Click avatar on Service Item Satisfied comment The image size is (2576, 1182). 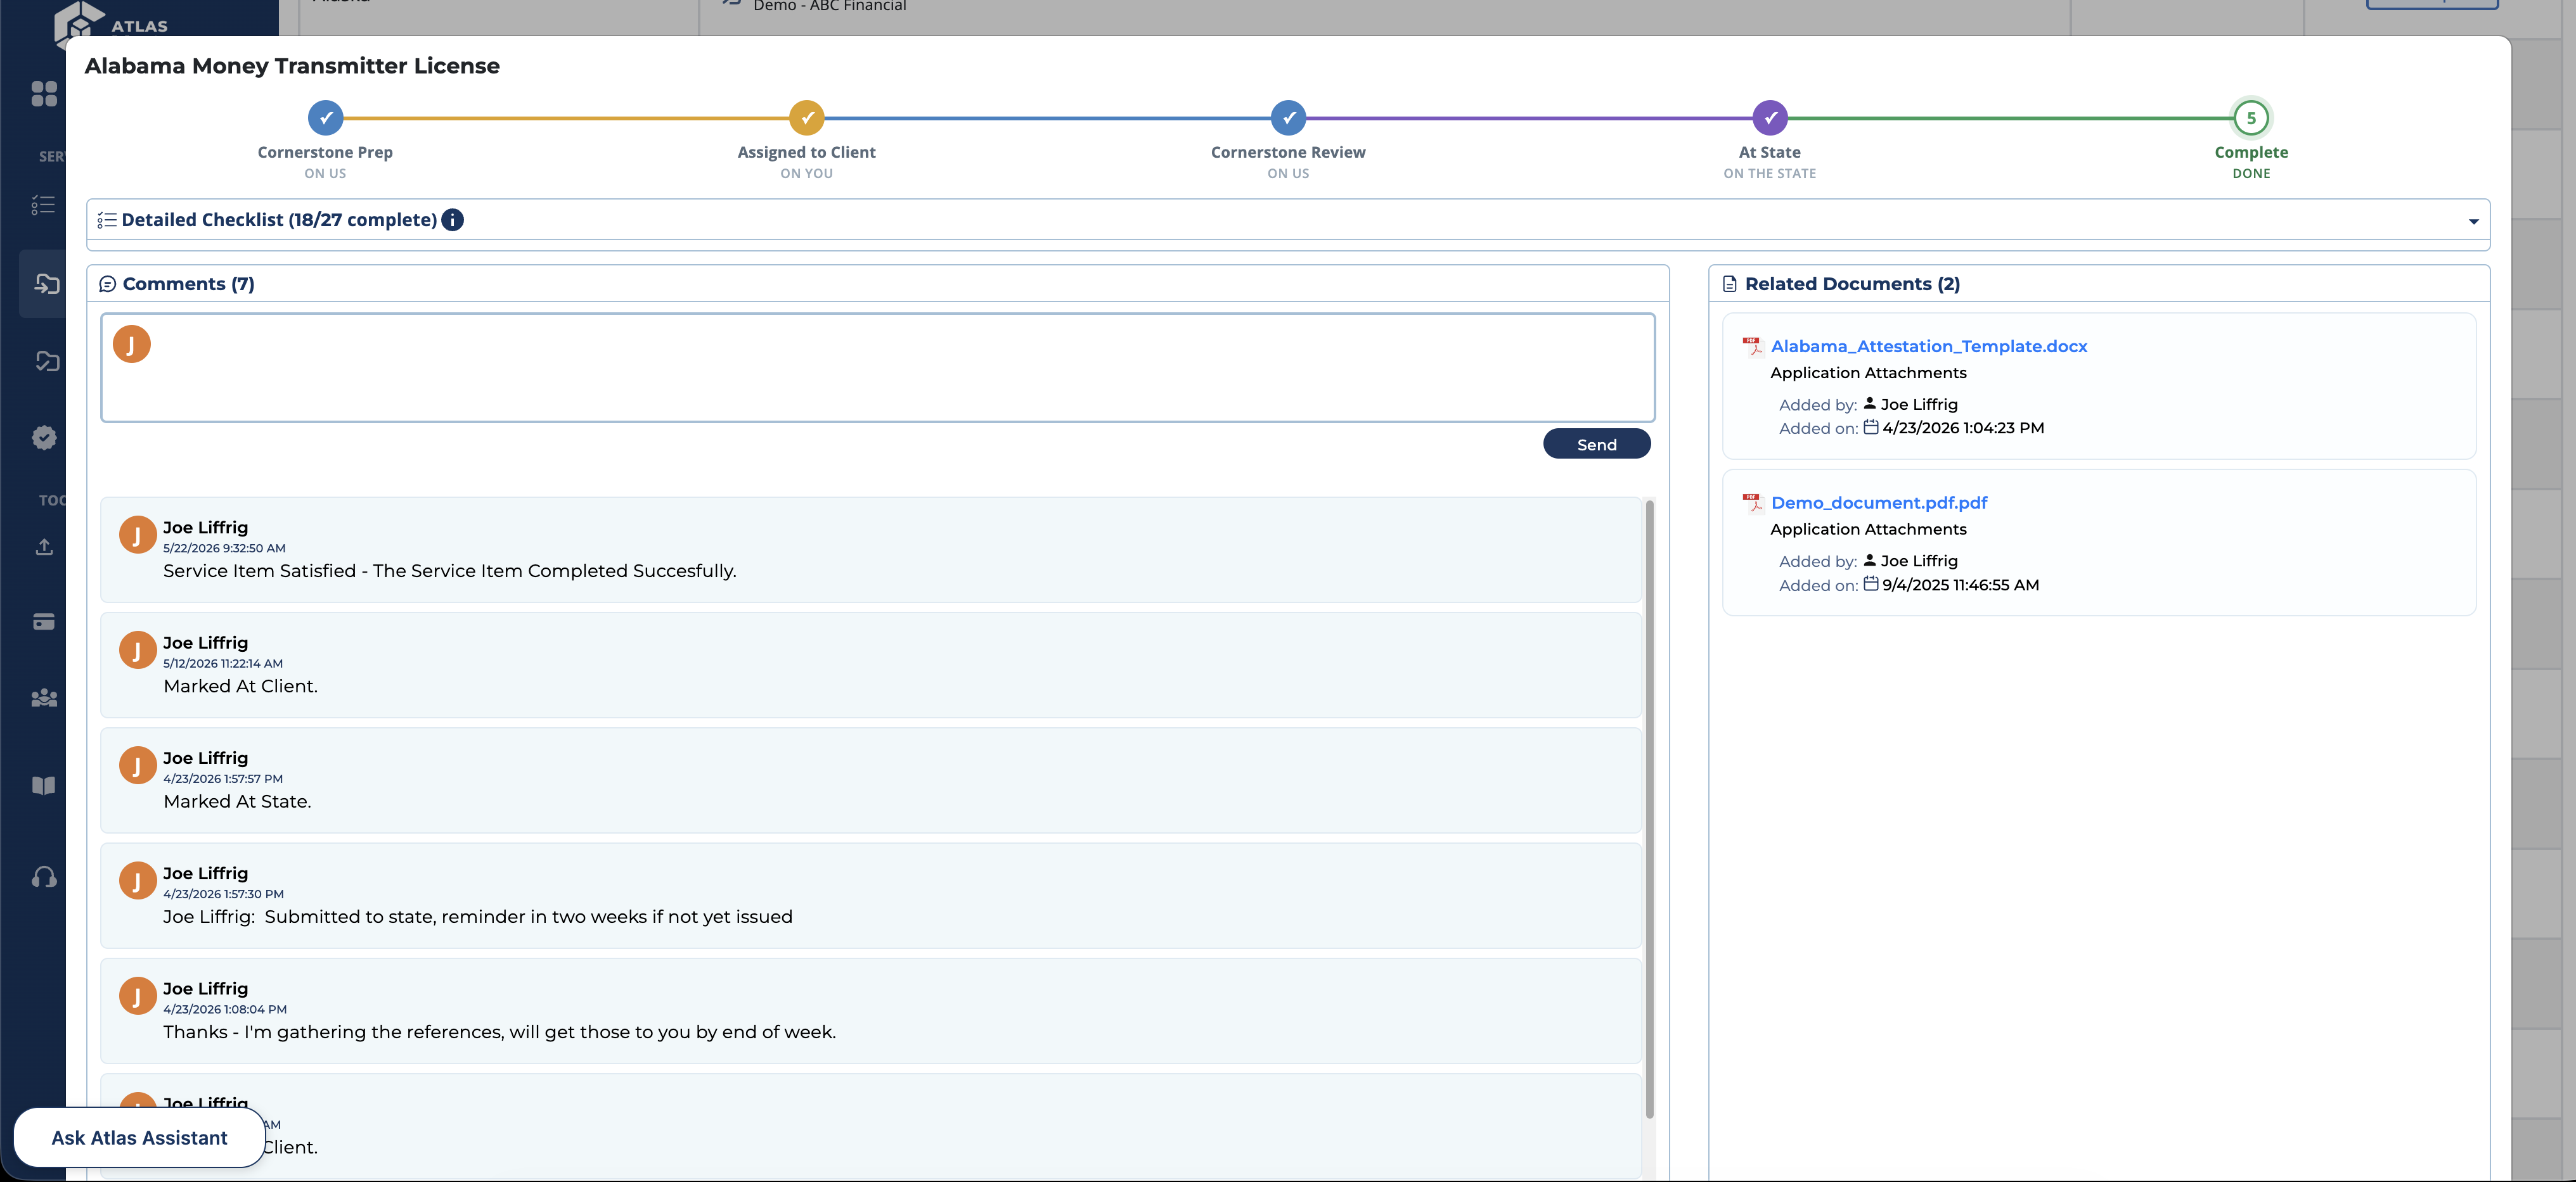coord(138,535)
